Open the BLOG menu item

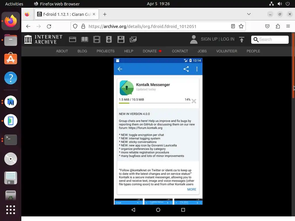(x=82, y=51)
